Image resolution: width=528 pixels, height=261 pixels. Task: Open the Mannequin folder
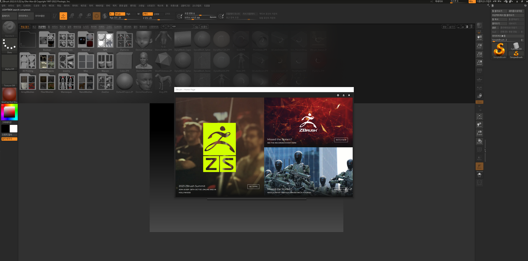click(x=66, y=83)
